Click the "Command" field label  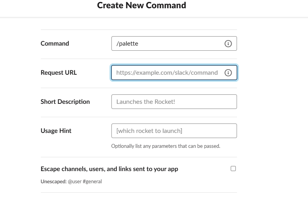(x=55, y=44)
